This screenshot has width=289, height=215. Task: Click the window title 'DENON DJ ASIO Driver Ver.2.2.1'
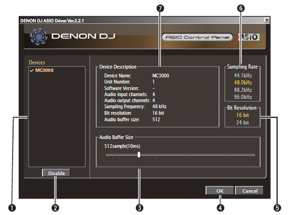click(52, 21)
